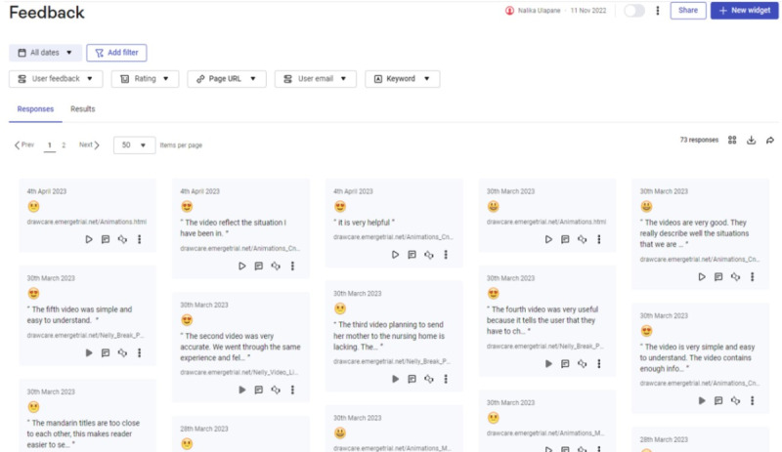The height and width of the screenshot is (452, 782).
Task: Open the Keyword filter dropdown
Action: (402, 79)
